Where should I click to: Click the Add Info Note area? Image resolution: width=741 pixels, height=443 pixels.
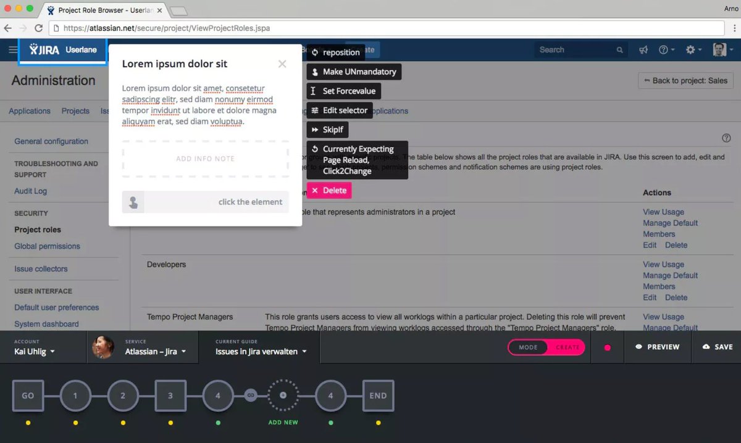click(205, 159)
